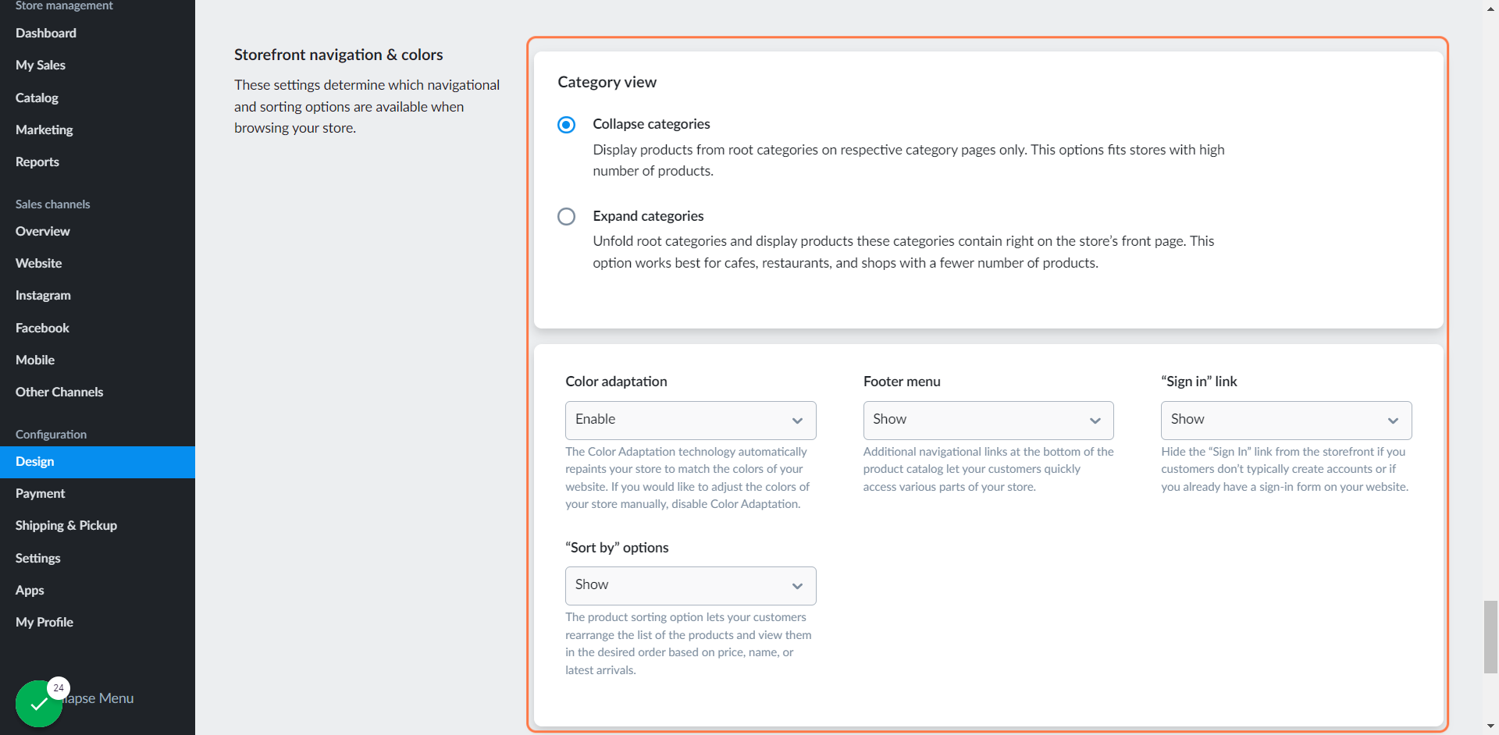The height and width of the screenshot is (735, 1499).
Task: Click the Collapse categories label text
Action: click(651, 124)
